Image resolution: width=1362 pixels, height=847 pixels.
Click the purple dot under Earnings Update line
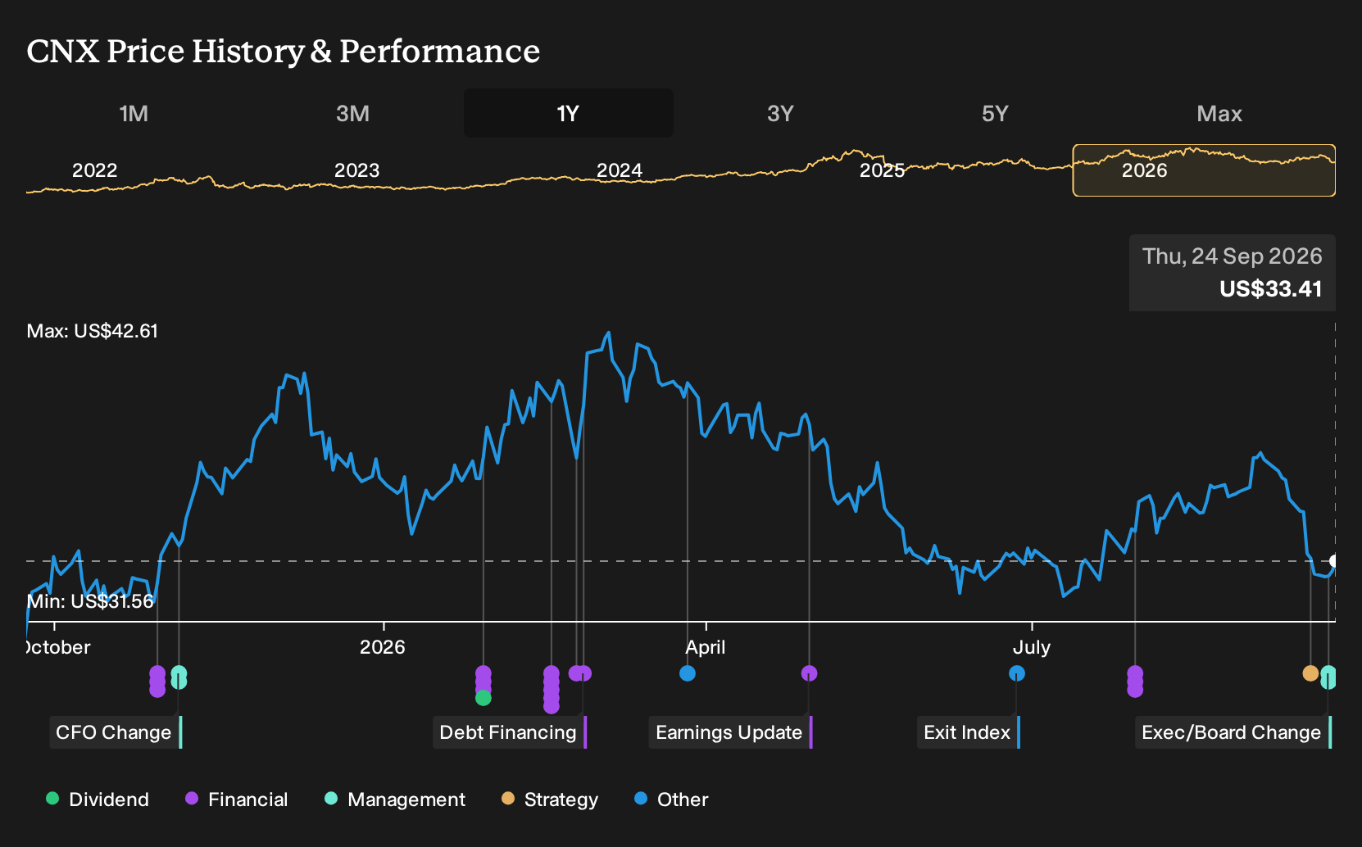coord(809,673)
